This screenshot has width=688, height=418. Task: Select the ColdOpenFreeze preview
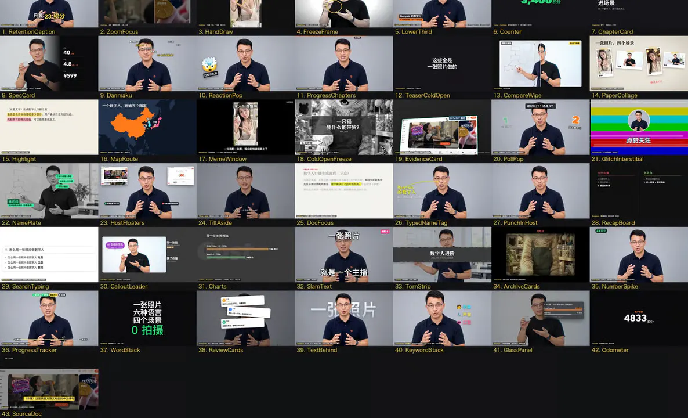tap(344, 127)
